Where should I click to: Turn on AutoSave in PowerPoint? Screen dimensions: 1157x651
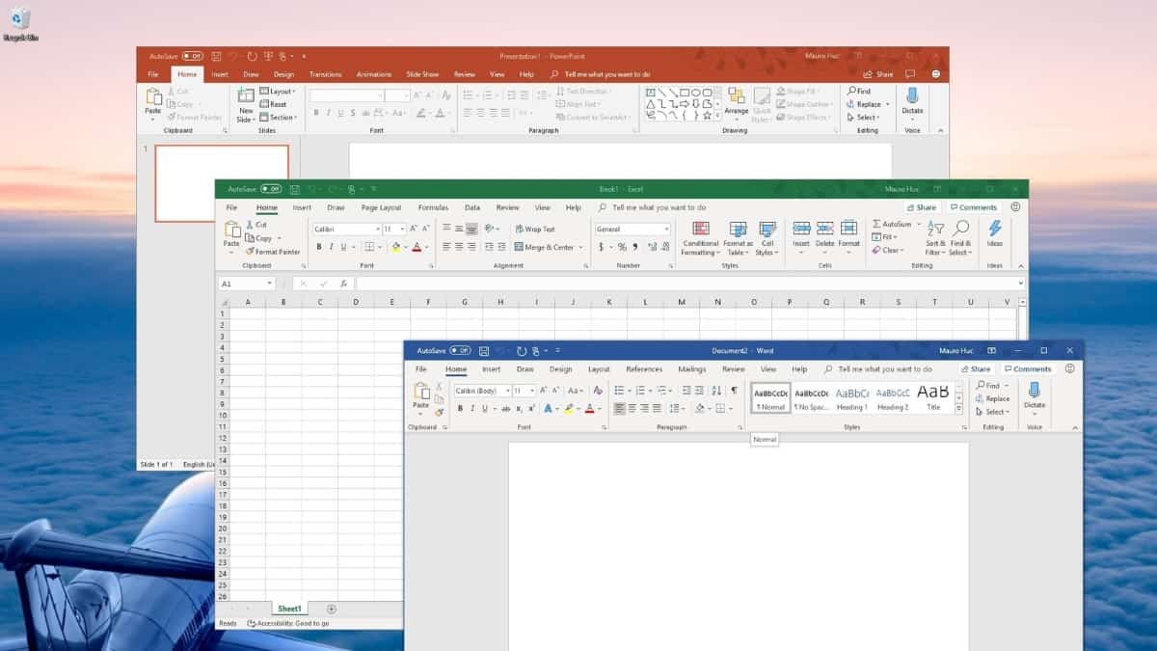[x=192, y=56]
